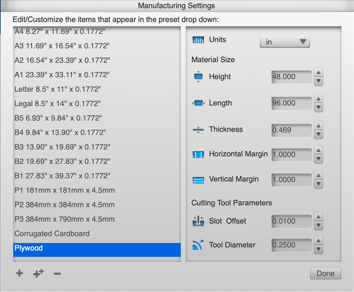Click the Slot Offset icon
This screenshot has height=292, width=354.
(x=198, y=221)
